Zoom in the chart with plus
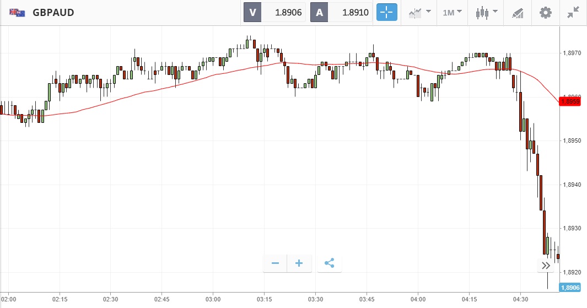Viewport: 587px width, 308px height. point(299,263)
